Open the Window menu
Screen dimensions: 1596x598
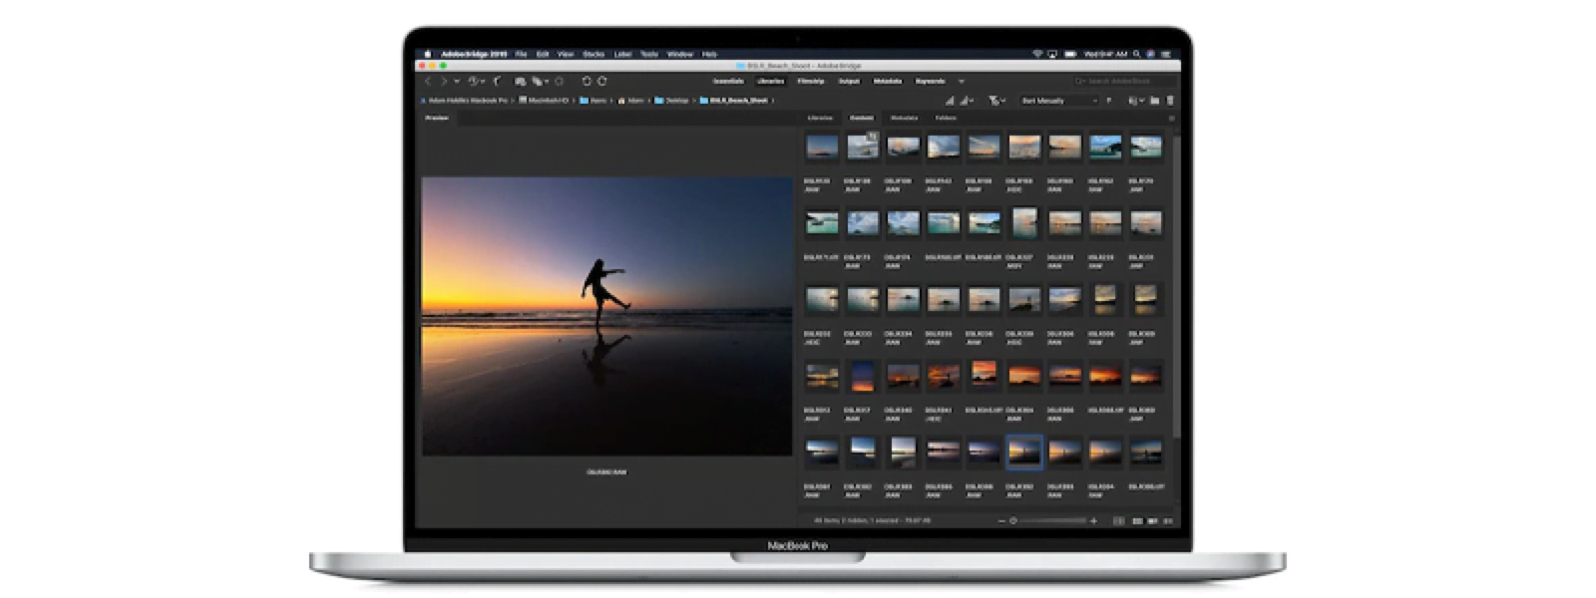tap(679, 54)
